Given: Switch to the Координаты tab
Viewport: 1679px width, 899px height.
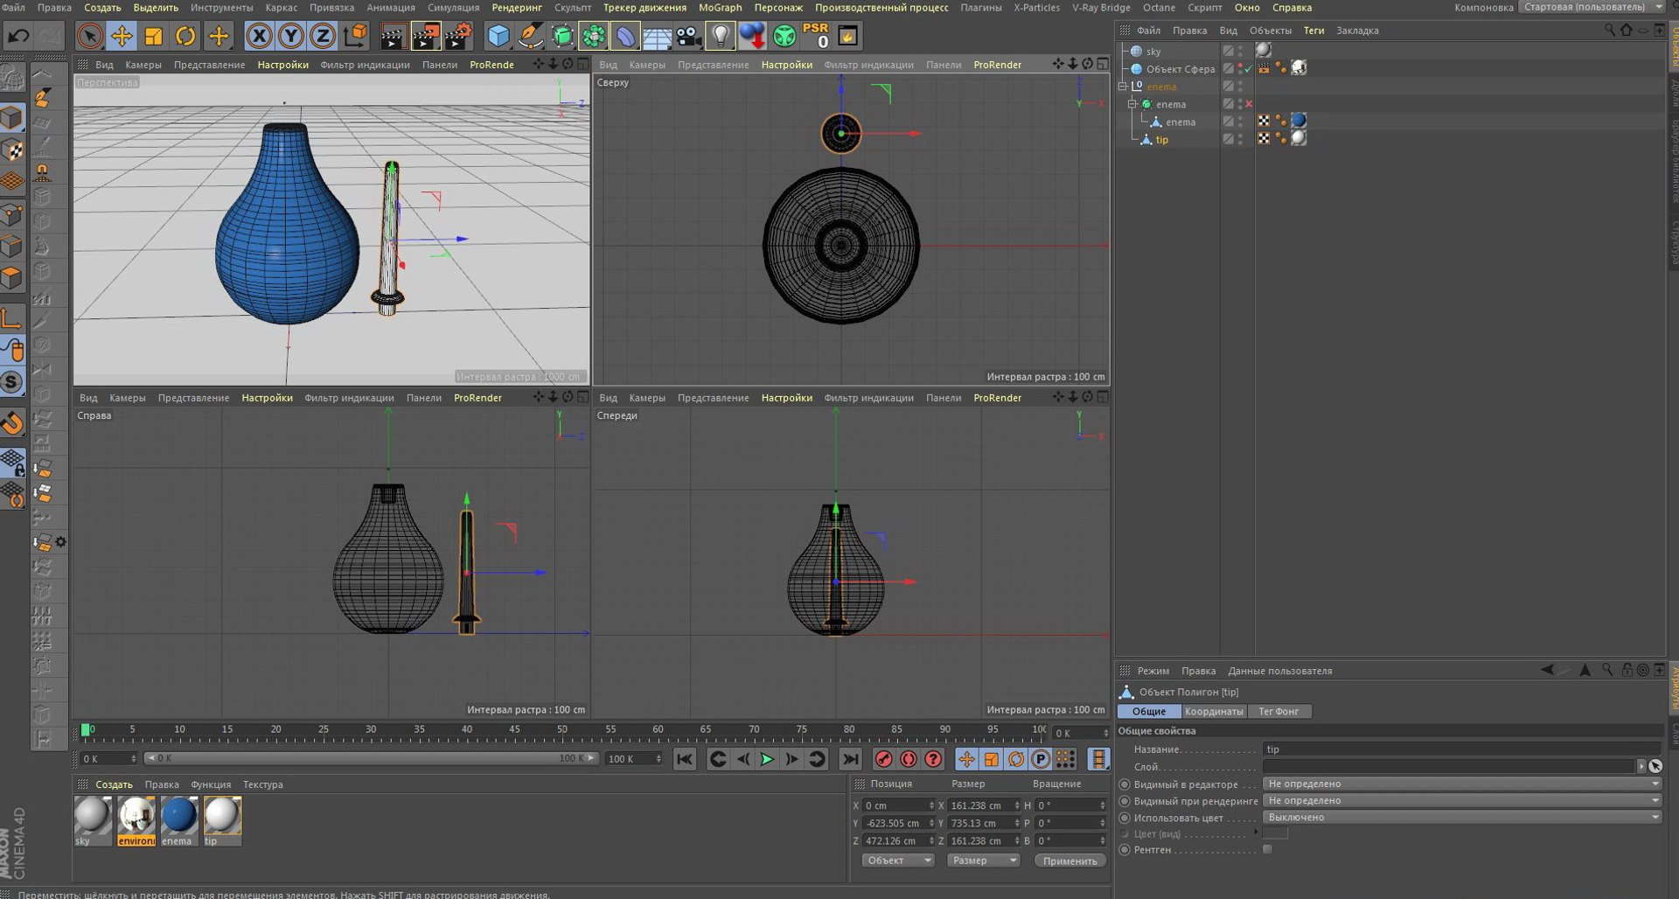Looking at the screenshot, I should point(1213,712).
